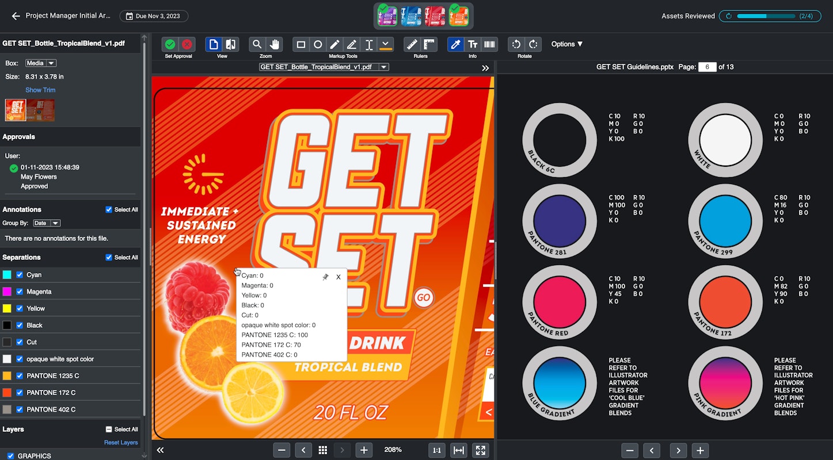Image resolution: width=833 pixels, height=460 pixels.
Task: Go to previous page in main viewer
Action: click(303, 450)
